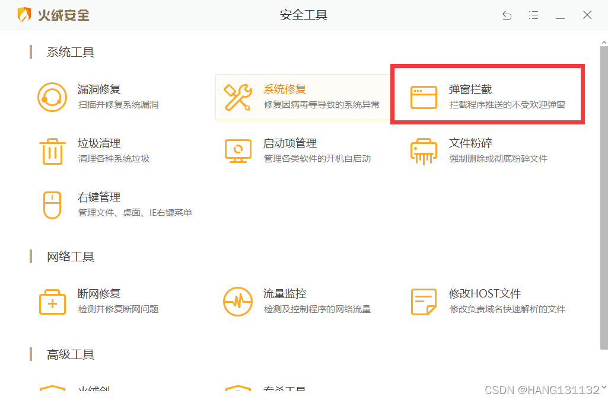
Task: Open 断网修复 tool title
Action: 99,293
